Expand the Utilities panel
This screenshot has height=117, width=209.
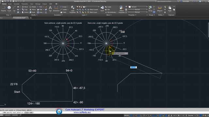tap(161, 15)
